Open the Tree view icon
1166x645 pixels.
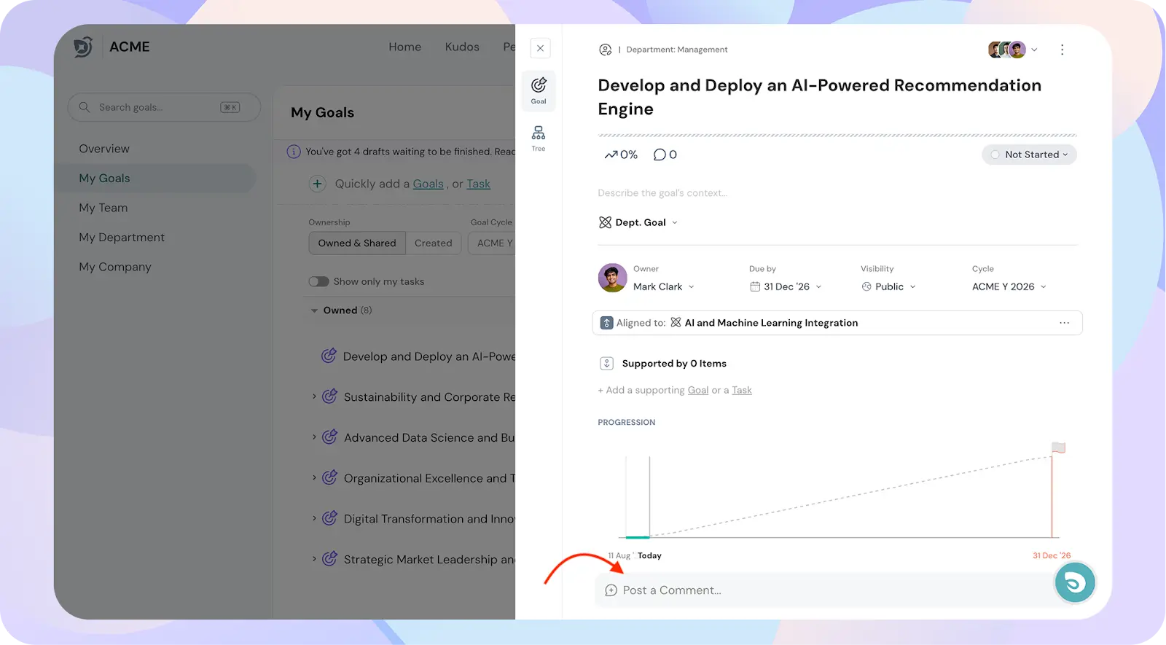(539, 137)
